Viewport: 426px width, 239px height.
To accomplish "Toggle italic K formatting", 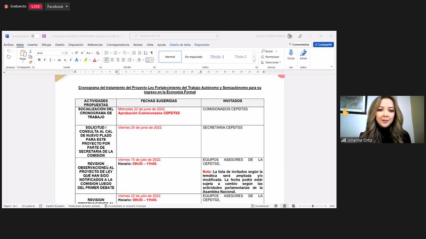I will point(45,60).
